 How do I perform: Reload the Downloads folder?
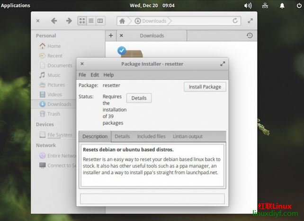click(235, 20)
